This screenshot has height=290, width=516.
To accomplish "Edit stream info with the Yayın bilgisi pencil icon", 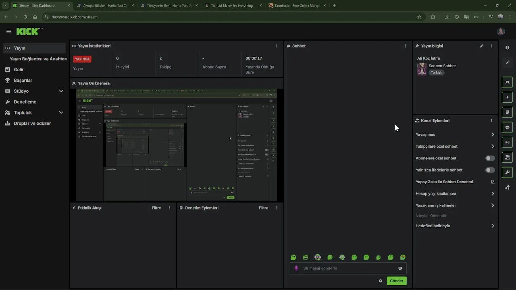I will (481, 46).
